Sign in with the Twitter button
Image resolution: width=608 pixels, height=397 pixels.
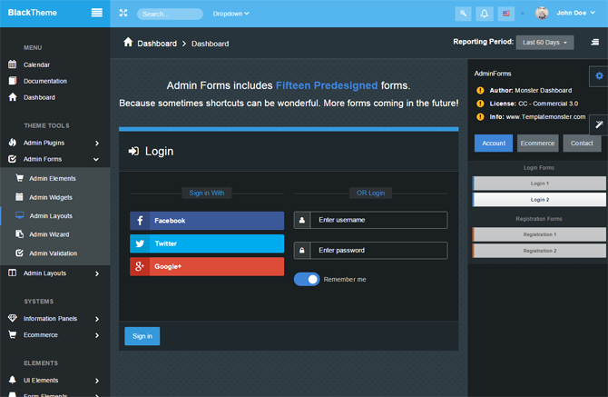click(207, 243)
